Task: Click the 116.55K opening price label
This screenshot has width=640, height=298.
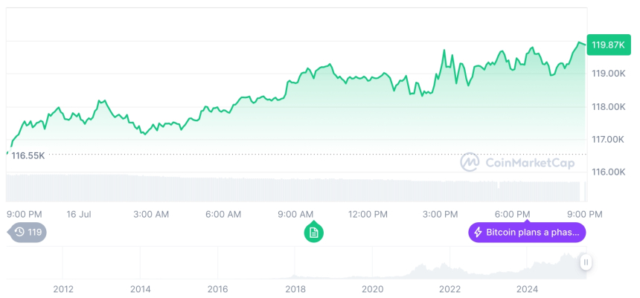Action: [x=28, y=155]
